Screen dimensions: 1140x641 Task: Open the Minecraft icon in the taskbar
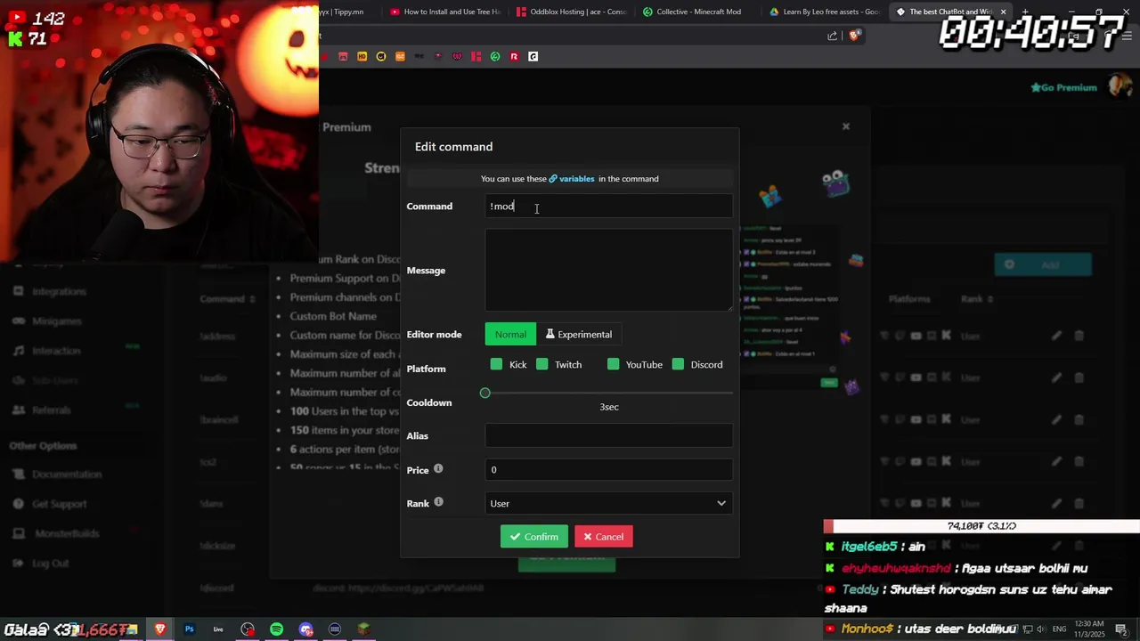pyautogui.click(x=363, y=629)
